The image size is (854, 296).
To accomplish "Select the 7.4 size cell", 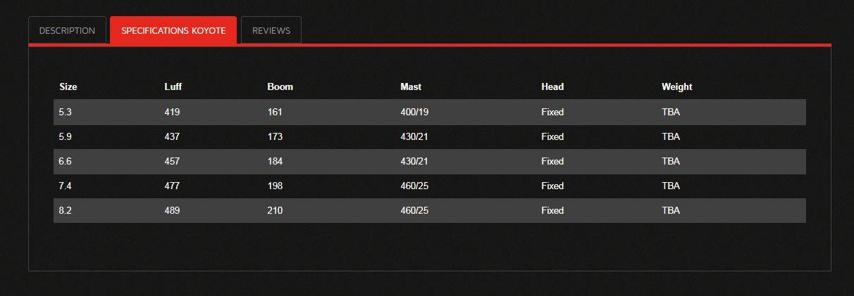I will point(66,186).
